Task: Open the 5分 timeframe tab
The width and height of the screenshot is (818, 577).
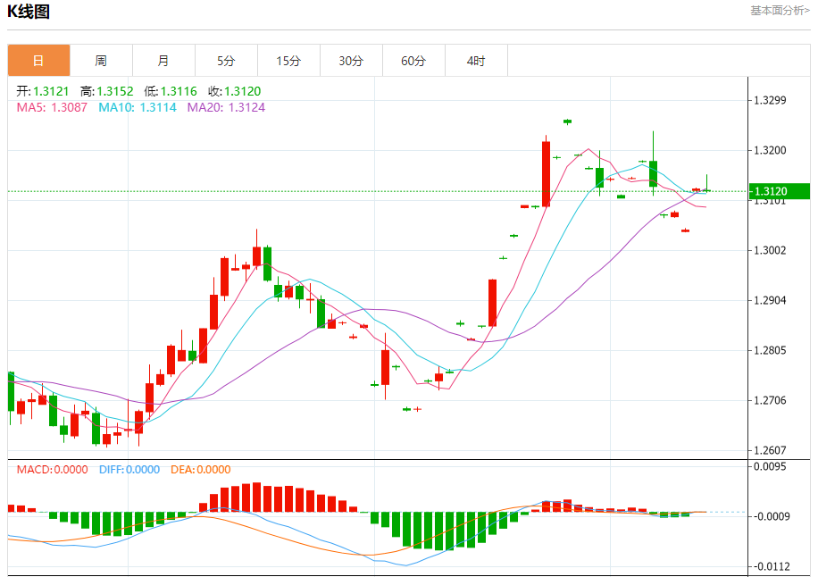Action: point(227,61)
